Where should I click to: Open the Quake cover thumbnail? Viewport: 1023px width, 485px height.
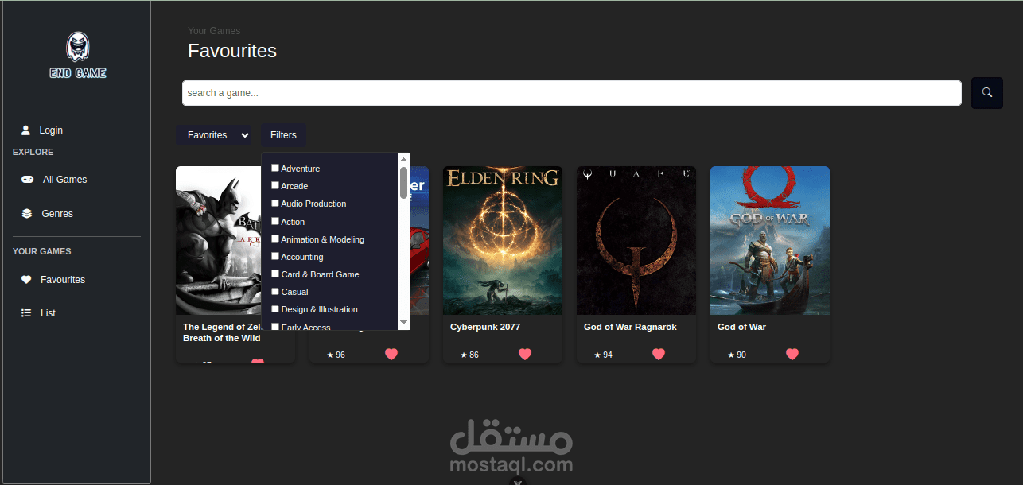[x=636, y=240]
